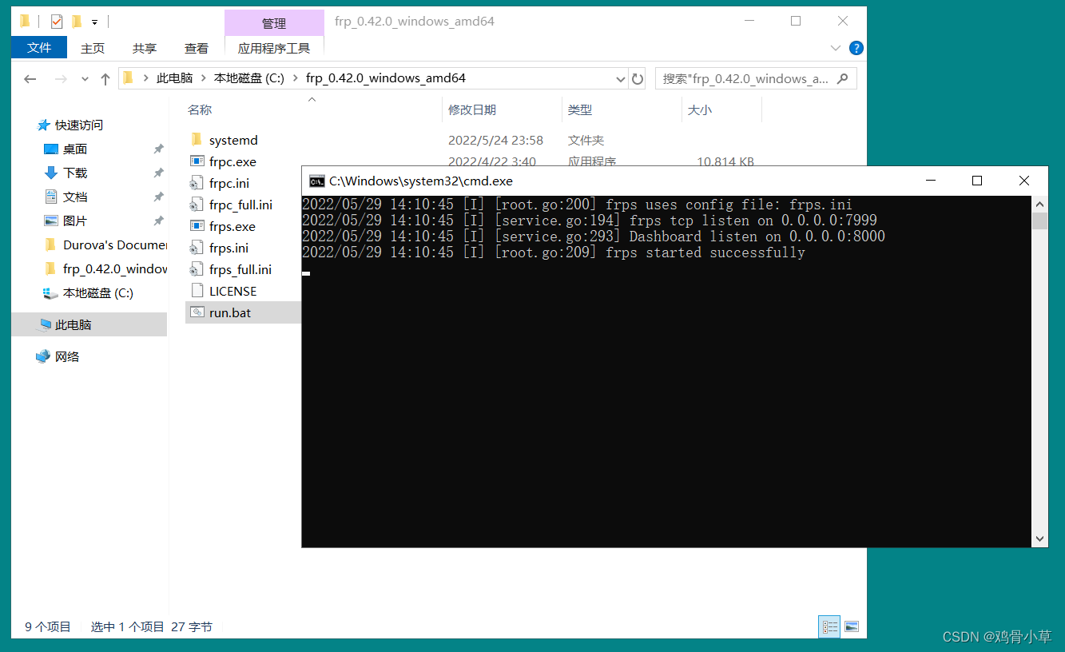This screenshot has height=652, width=1065.
Task: Open the 应用程序工具 ribbon tab
Action: click(274, 48)
